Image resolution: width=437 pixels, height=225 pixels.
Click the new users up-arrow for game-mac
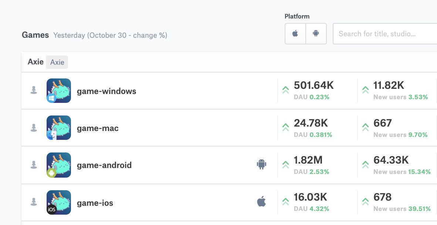(365, 127)
